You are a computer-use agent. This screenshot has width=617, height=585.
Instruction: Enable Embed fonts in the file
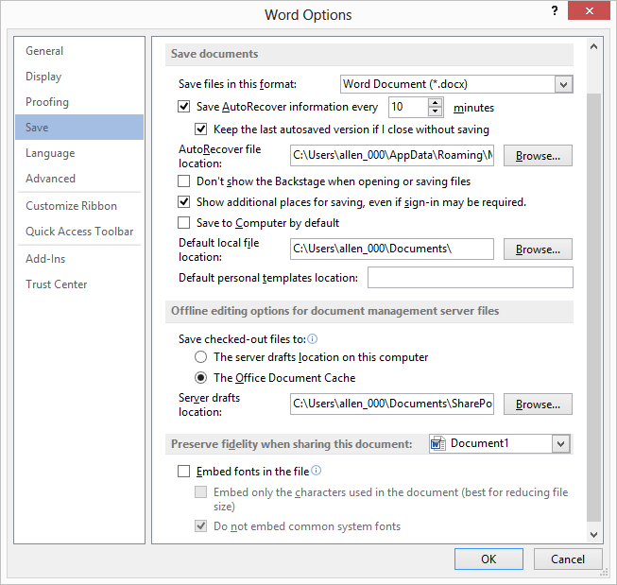(x=183, y=472)
